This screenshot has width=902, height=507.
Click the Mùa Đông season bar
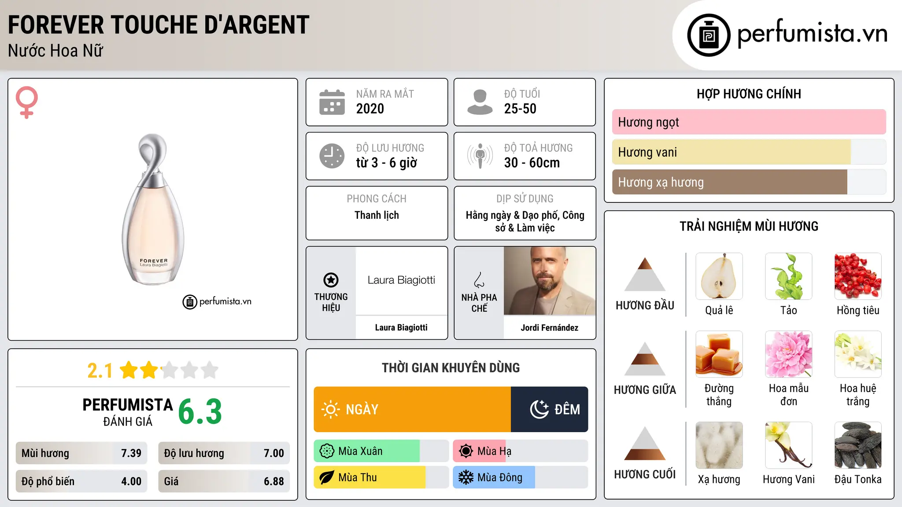tap(520, 478)
